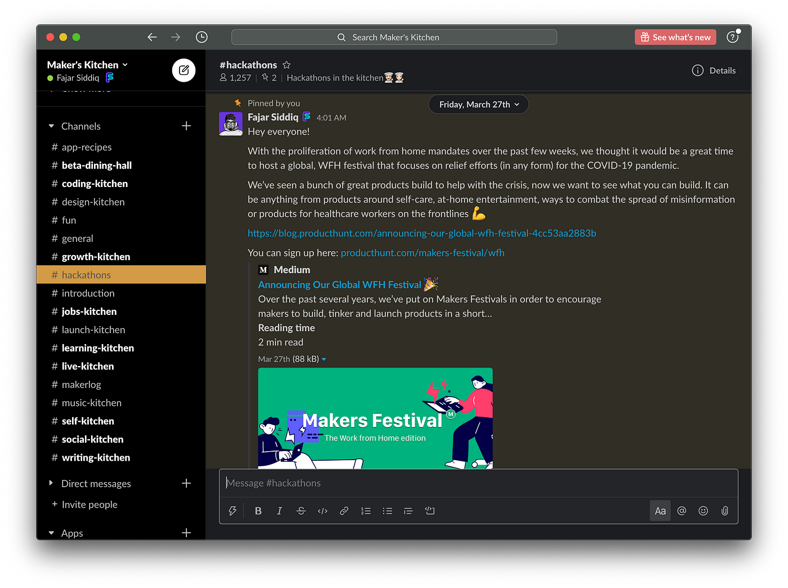Toggle blockquote formatting
The image size is (788, 588).
409,511
